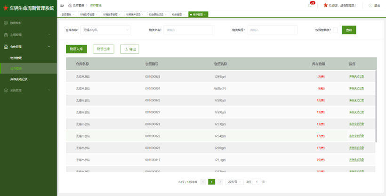Click the 导出 export button
386x196 pixels.
point(129,49)
